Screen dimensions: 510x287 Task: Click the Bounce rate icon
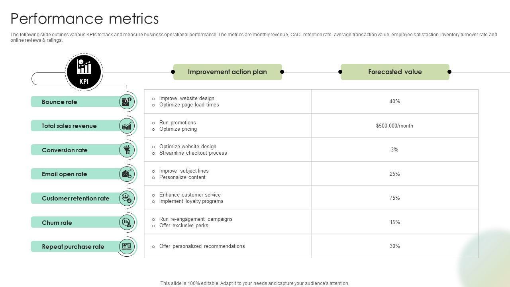click(127, 102)
